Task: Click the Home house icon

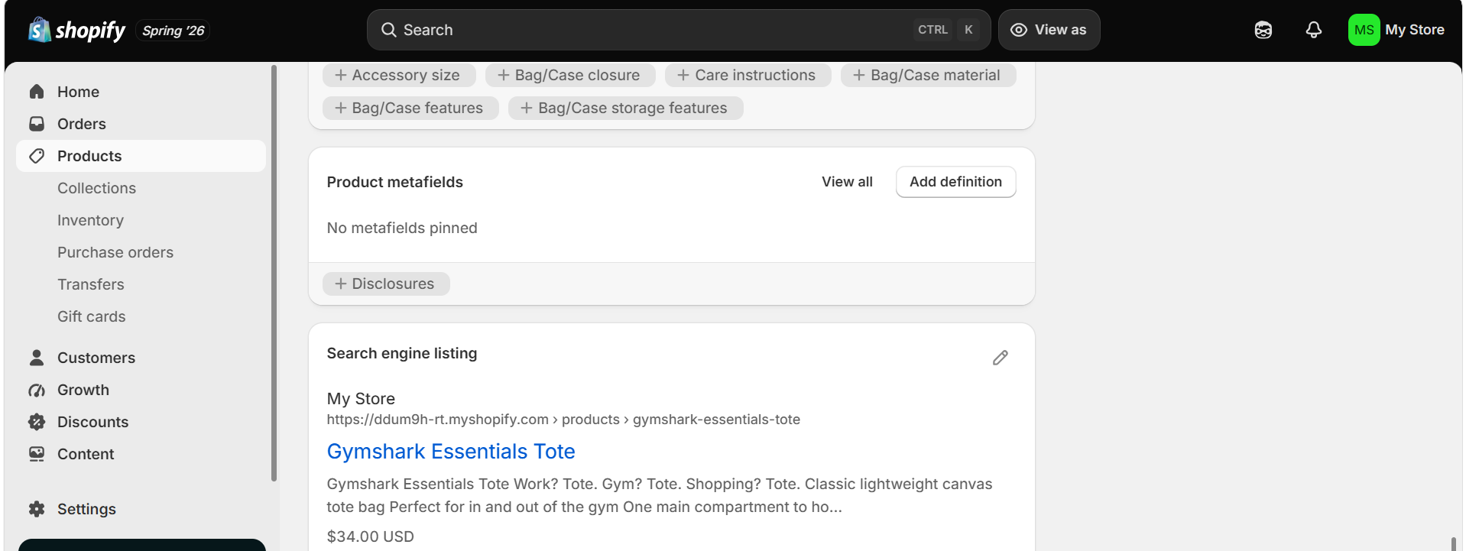Action: point(37,92)
